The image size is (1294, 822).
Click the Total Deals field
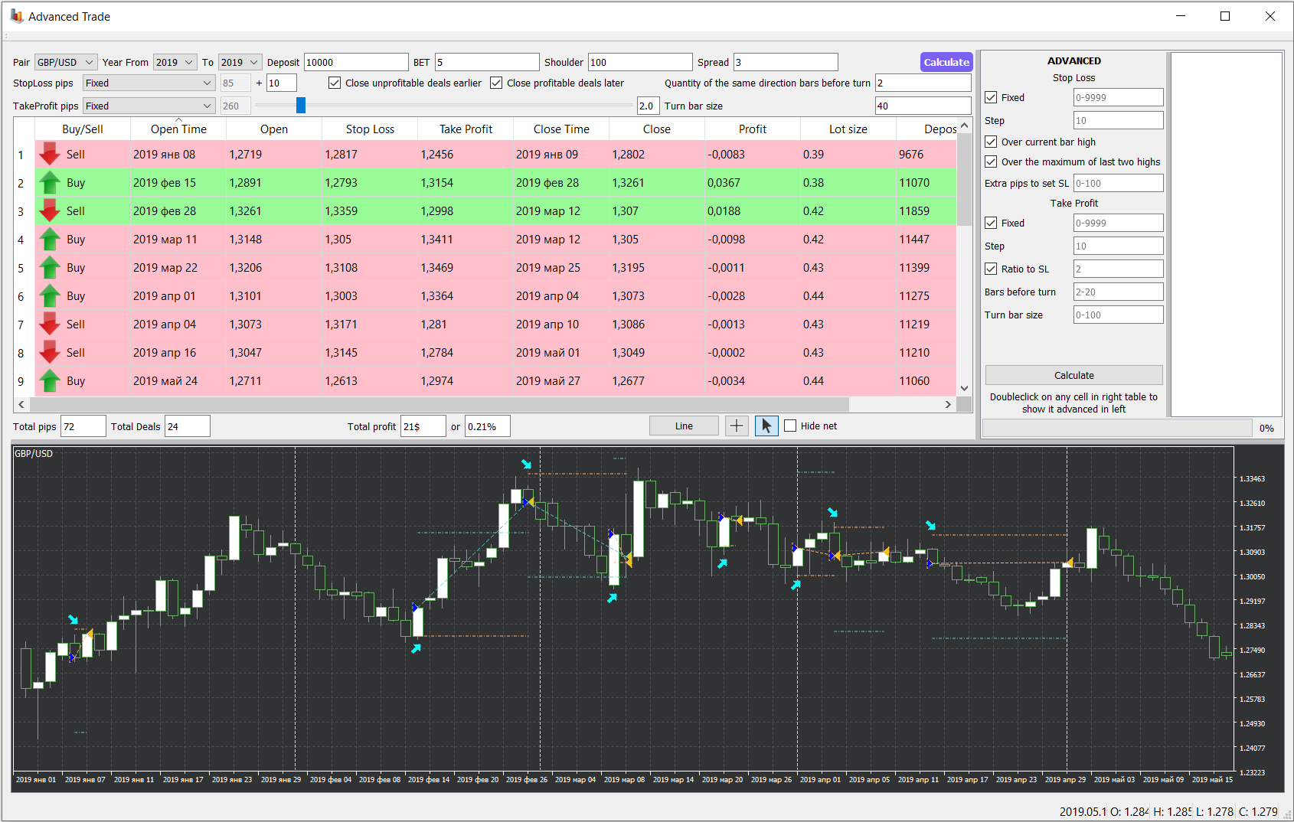click(187, 426)
